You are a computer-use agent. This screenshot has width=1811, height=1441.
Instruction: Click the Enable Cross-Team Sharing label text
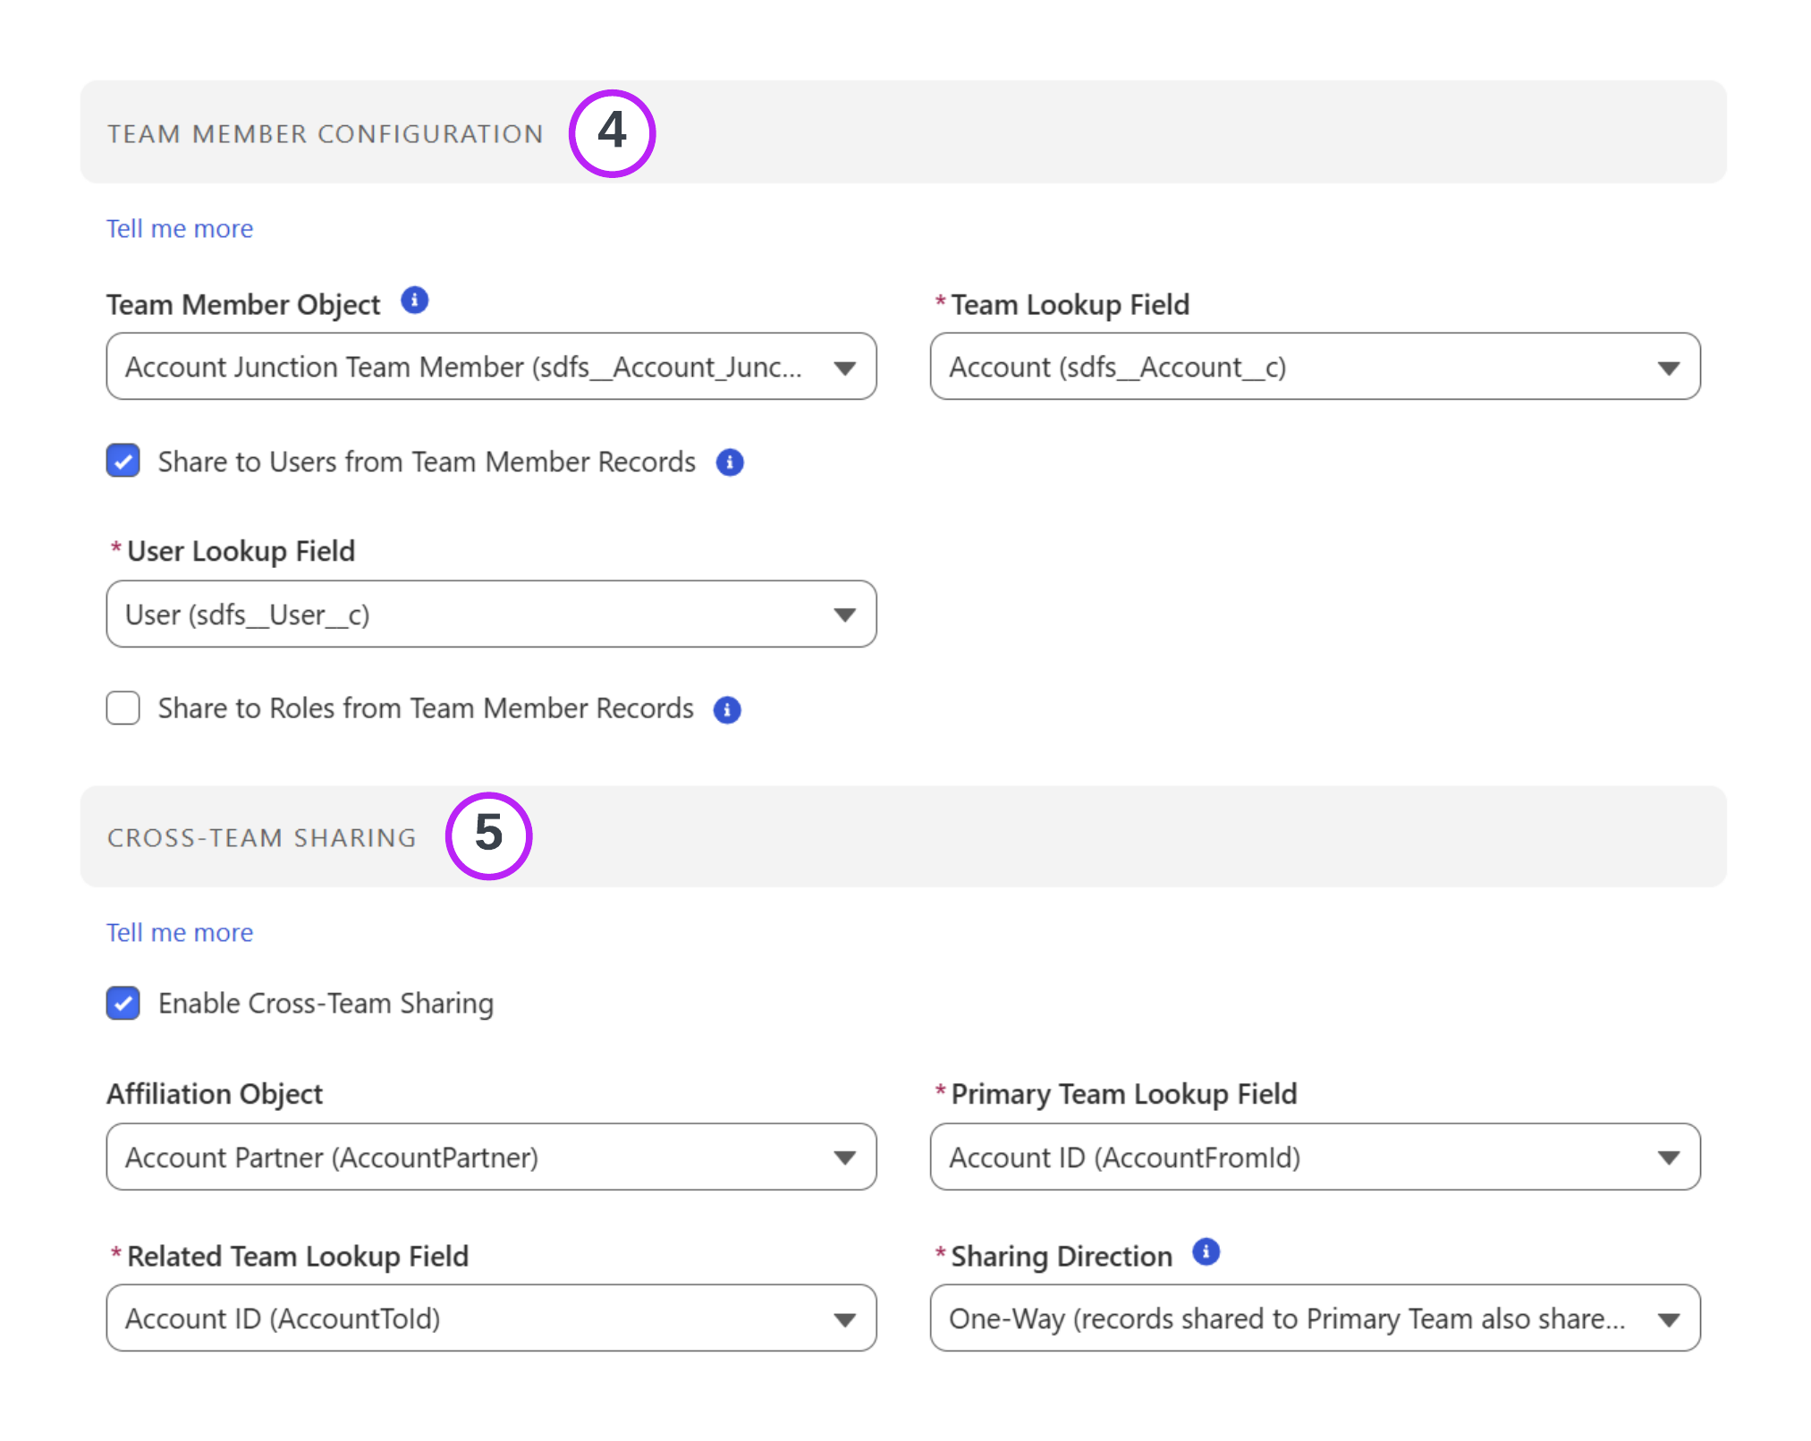[326, 1004]
